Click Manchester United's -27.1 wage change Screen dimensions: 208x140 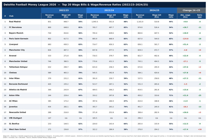(185, 61)
